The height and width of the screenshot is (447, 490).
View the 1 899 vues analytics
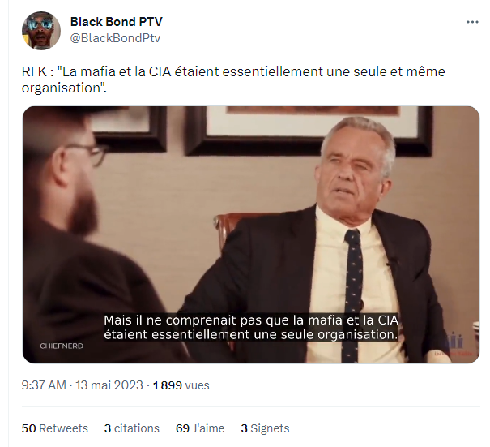click(x=181, y=385)
